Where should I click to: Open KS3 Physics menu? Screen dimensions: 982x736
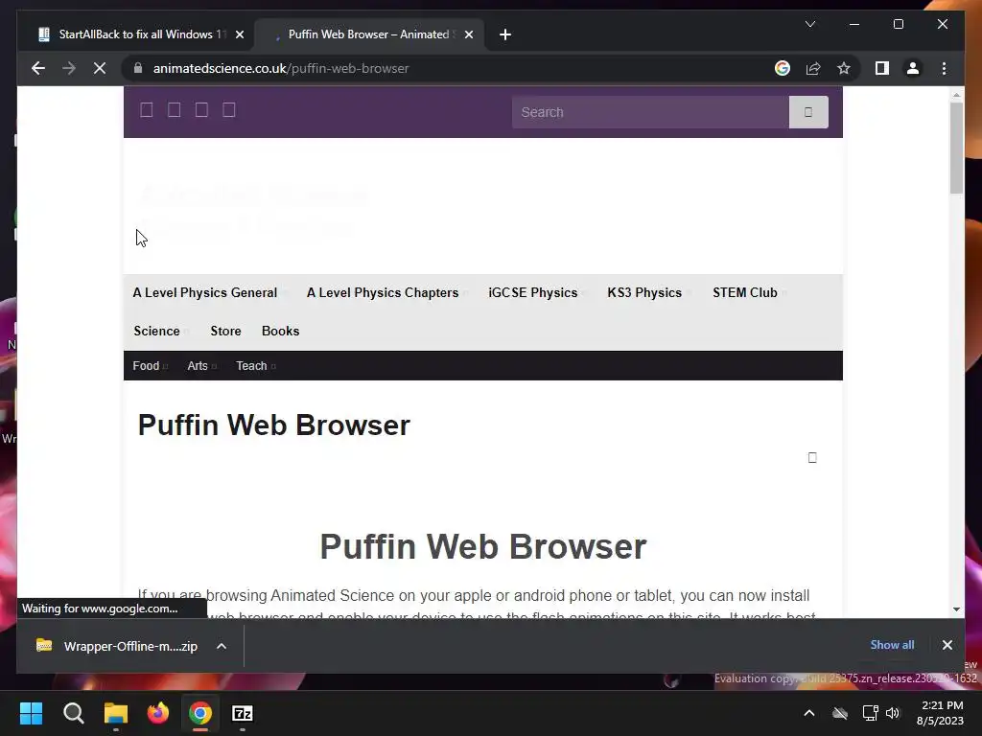644,293
